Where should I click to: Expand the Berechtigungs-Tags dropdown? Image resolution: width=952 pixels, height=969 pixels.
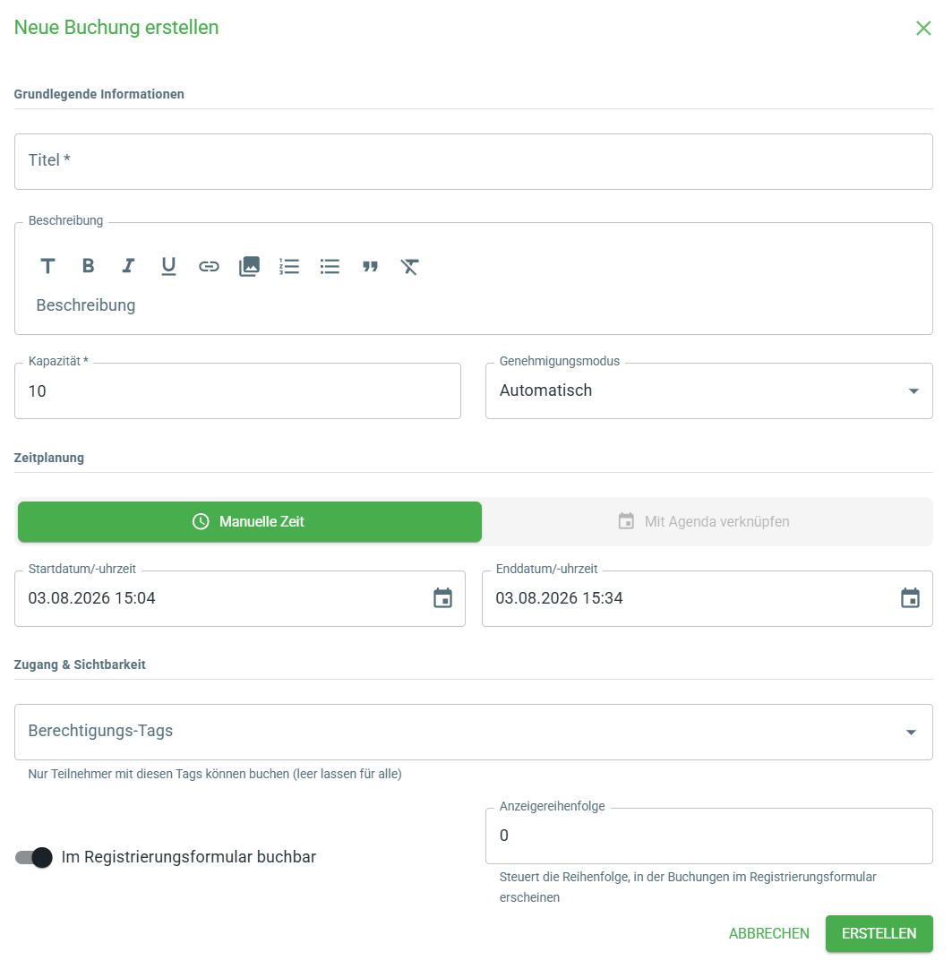[x=474, y=733]
